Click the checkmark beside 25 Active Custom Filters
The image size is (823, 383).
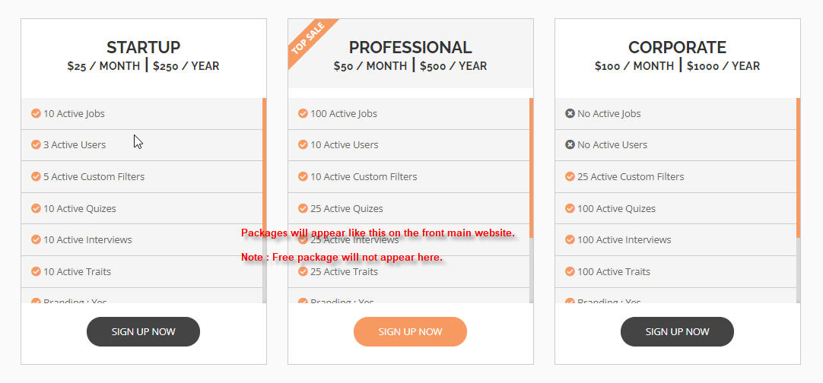(x=570, y=176)
